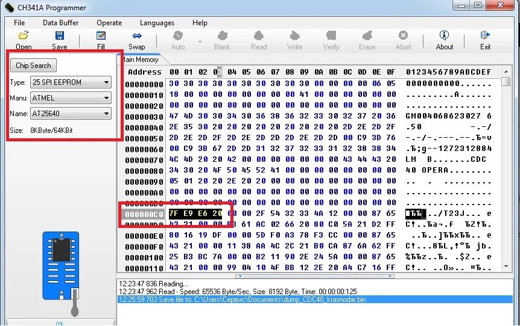The height and width of the screenshot is (326, 520).
Task: Click column header 0F in hex view
Action: [391, 72]
